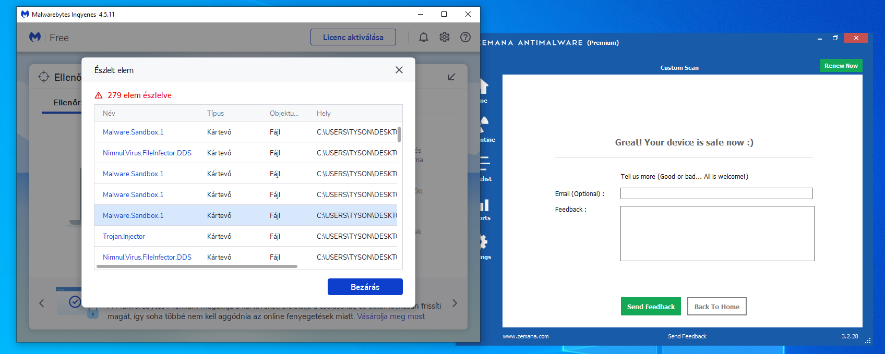Click the 3.2.28 version text
Image resolution: width=885 pixels, height=354 pixels.
tap(850, 336)
